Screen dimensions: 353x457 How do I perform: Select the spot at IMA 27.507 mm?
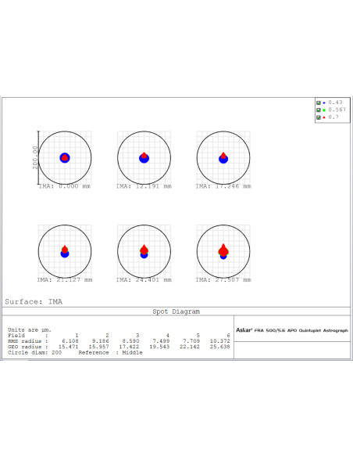pos(223,251)
